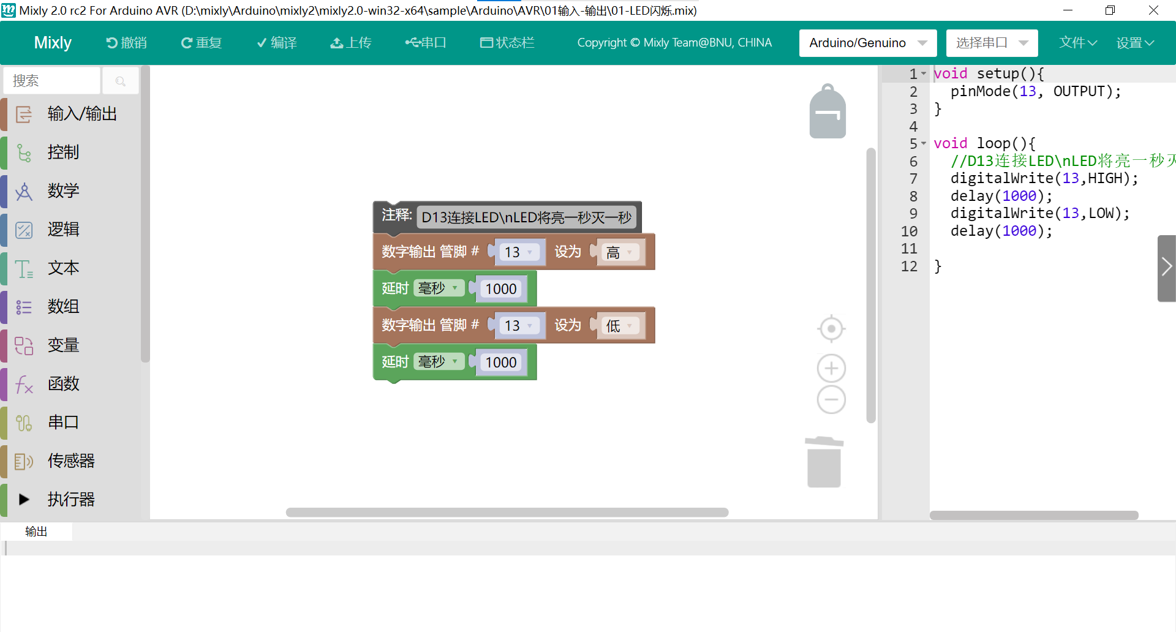The image size is (1176, 632).
Task: Open the 传感器 sensor category
Action: (71, 461)
